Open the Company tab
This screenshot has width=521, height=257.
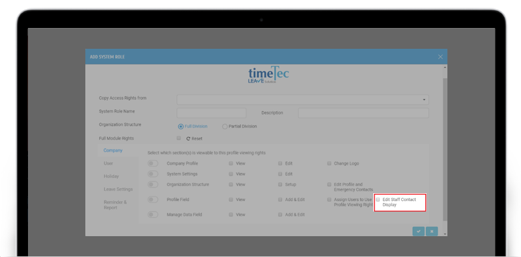point(113,150)
